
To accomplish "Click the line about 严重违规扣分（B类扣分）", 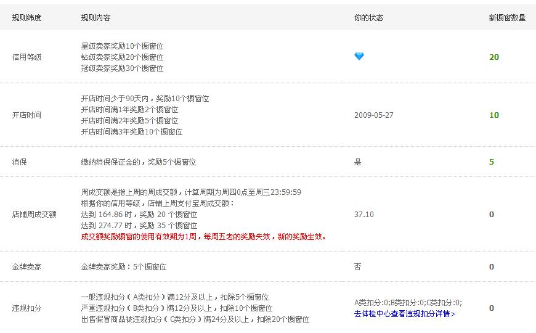I will tap(177, 308).
